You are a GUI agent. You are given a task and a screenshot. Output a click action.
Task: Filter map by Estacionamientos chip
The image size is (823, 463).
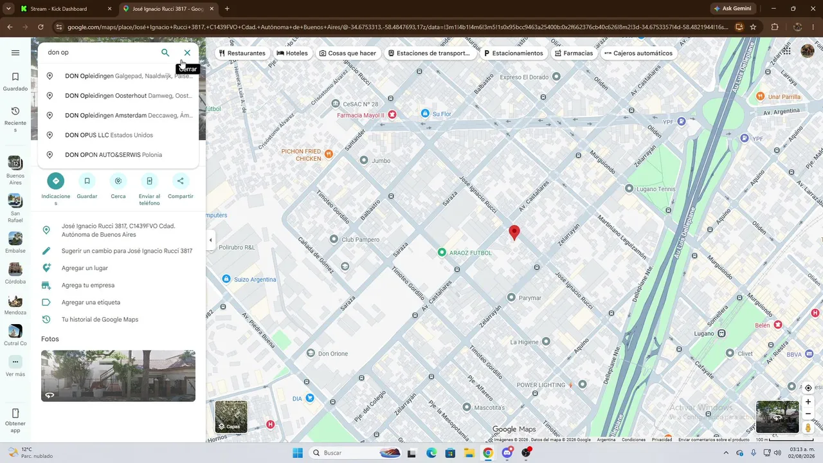coord(513,53)
